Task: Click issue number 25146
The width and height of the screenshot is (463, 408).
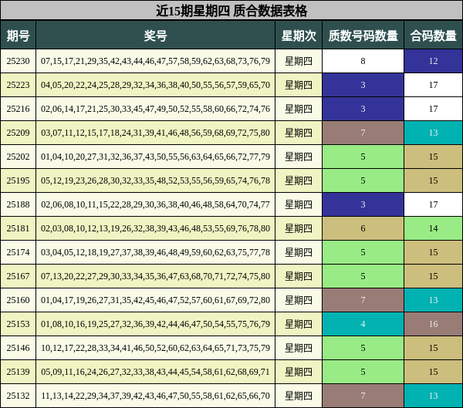Action: (18, 348)
